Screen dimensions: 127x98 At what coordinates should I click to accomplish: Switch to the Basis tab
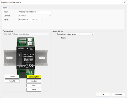[x=5, y=8]
